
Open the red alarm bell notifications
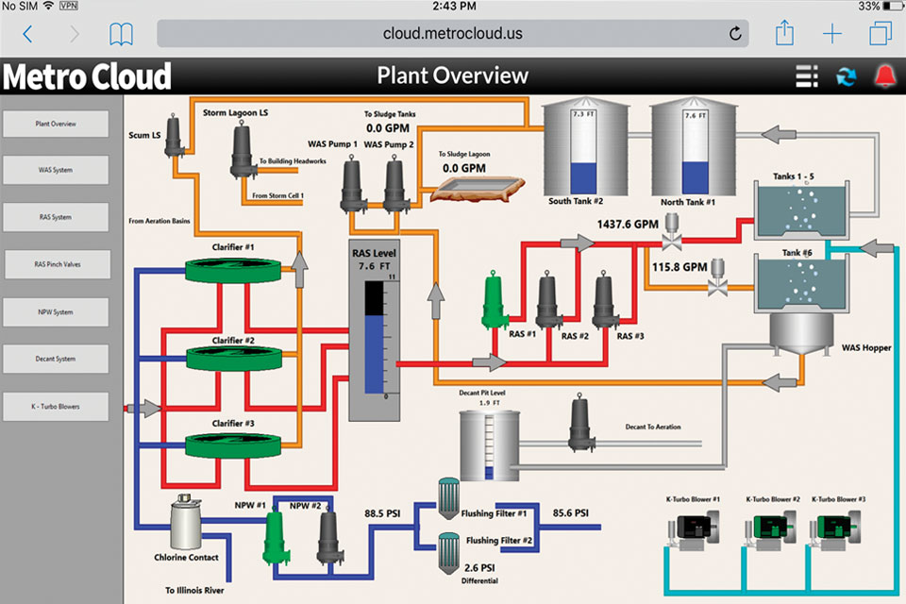click(884, 76)
